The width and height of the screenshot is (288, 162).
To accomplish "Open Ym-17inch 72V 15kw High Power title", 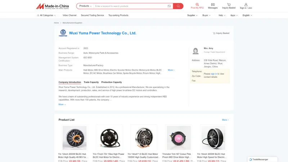I will (109, 156).
